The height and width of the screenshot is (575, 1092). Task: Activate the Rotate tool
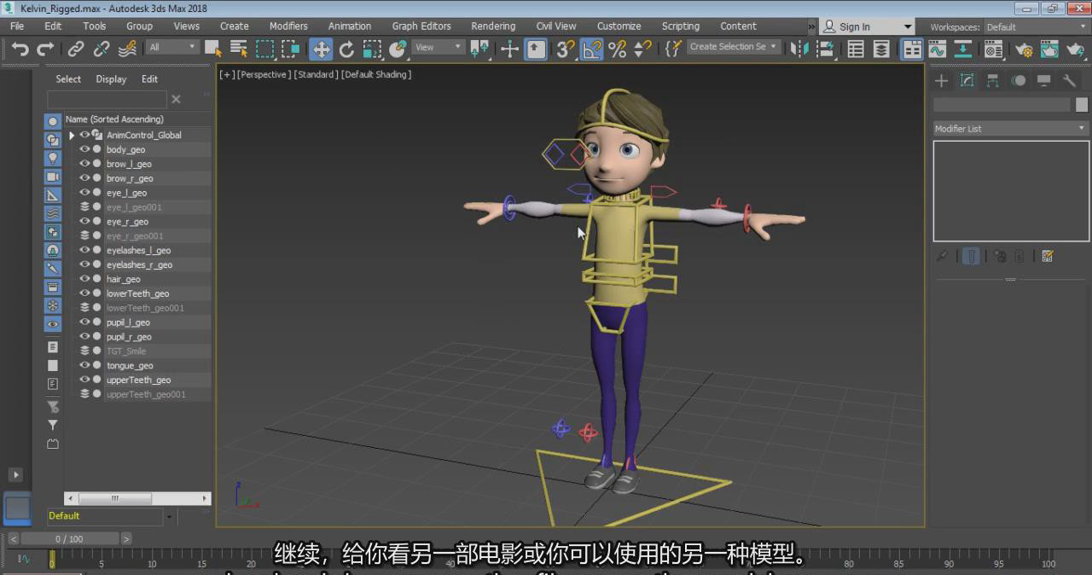point(346,49)
